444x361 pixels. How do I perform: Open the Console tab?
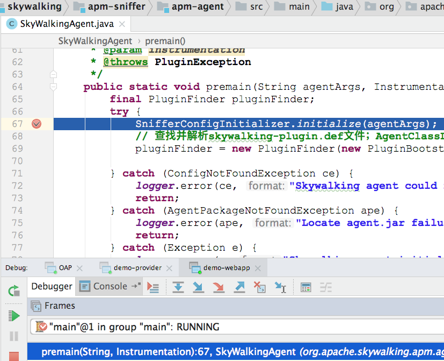click(110, 286)
